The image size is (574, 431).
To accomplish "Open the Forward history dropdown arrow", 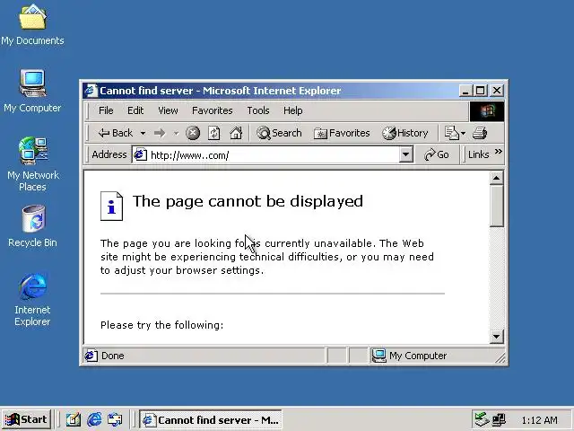I will [176, 134].
